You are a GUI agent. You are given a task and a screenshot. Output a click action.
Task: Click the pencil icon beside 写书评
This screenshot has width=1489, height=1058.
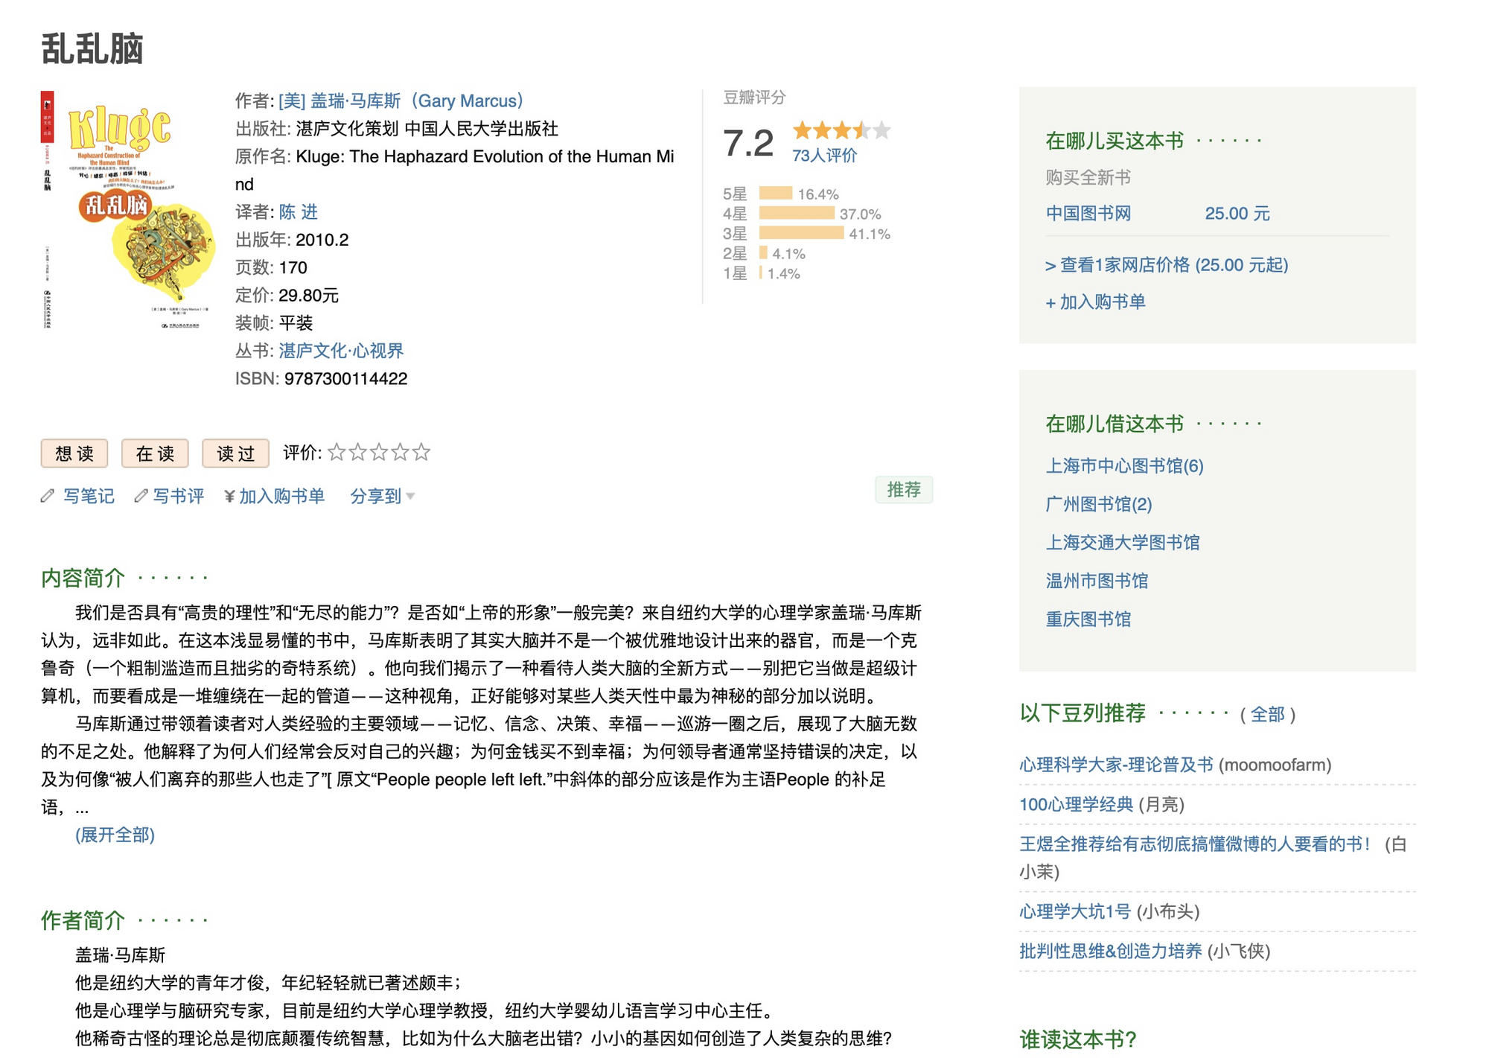click(141, 496)
